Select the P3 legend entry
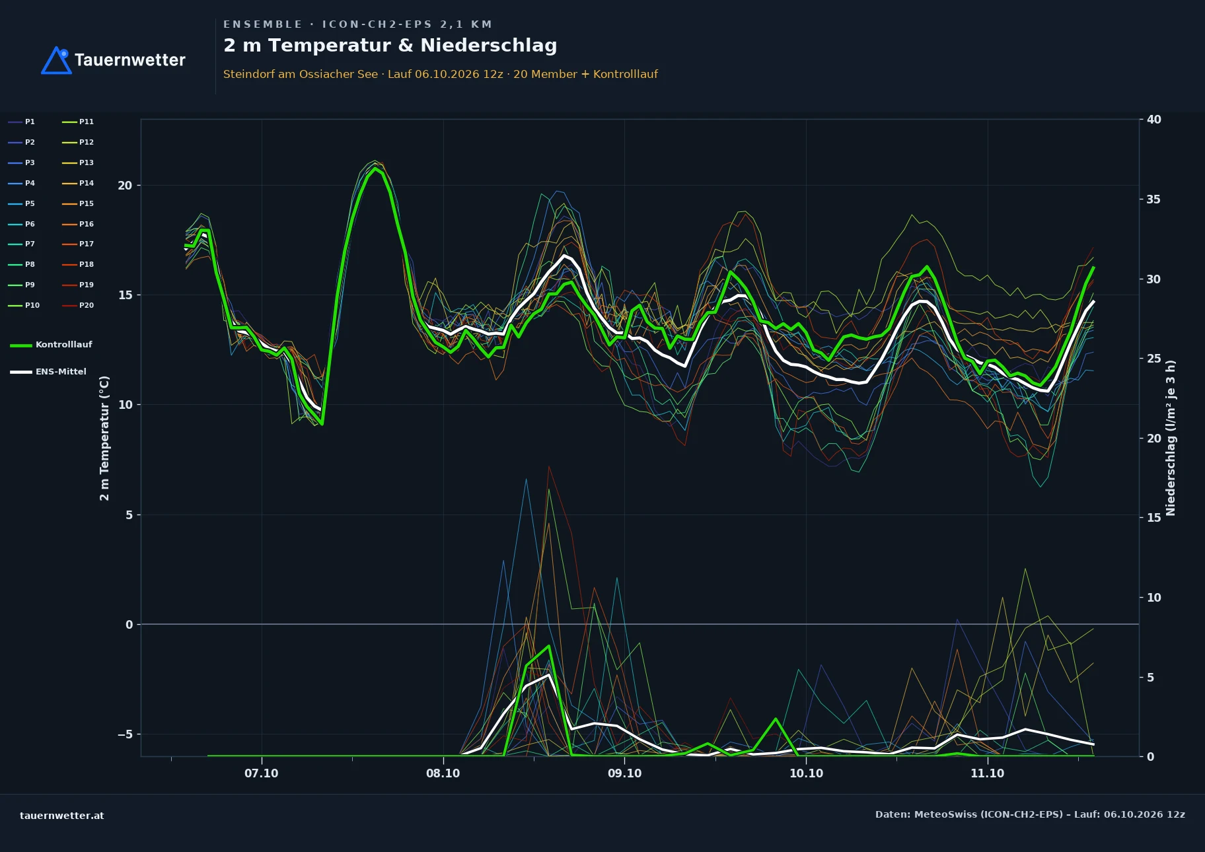 [22, 162]
